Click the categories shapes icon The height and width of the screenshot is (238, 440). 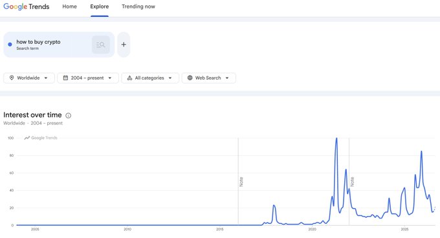coord(129,78)
